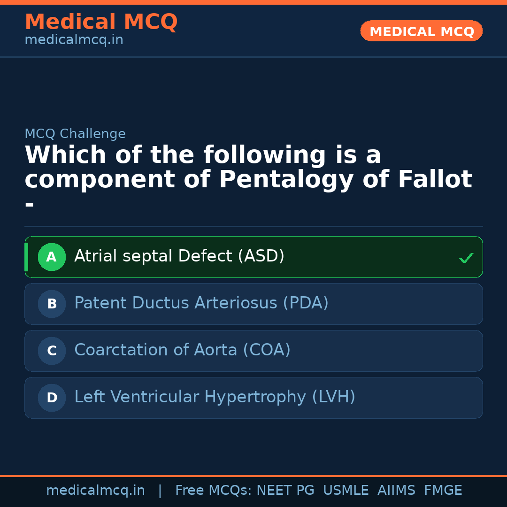Click the Medical MCQ header title
507x507 pixels.
click(101, 22)
